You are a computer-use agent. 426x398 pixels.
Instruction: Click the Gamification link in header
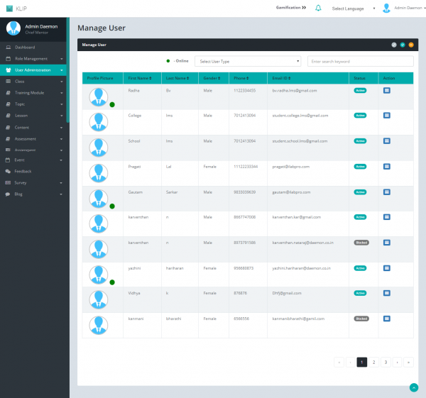point(291,8)
